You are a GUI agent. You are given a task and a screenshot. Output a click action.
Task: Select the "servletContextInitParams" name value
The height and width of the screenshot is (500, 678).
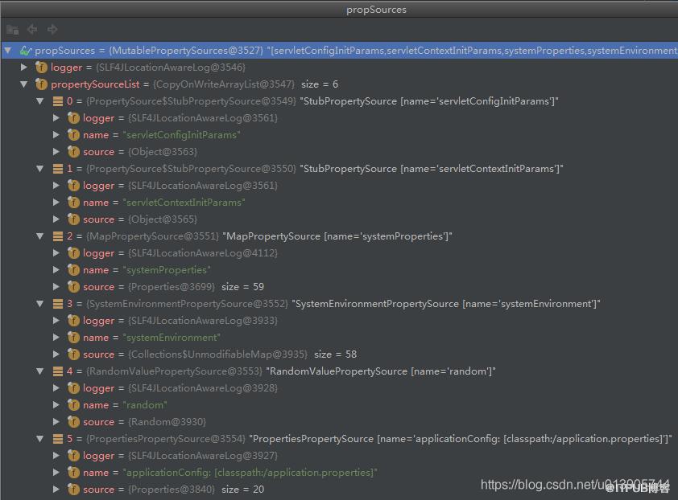[x=184, y=203]
